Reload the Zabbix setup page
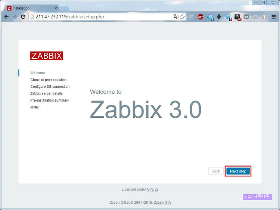 click(x=23, y=17)
